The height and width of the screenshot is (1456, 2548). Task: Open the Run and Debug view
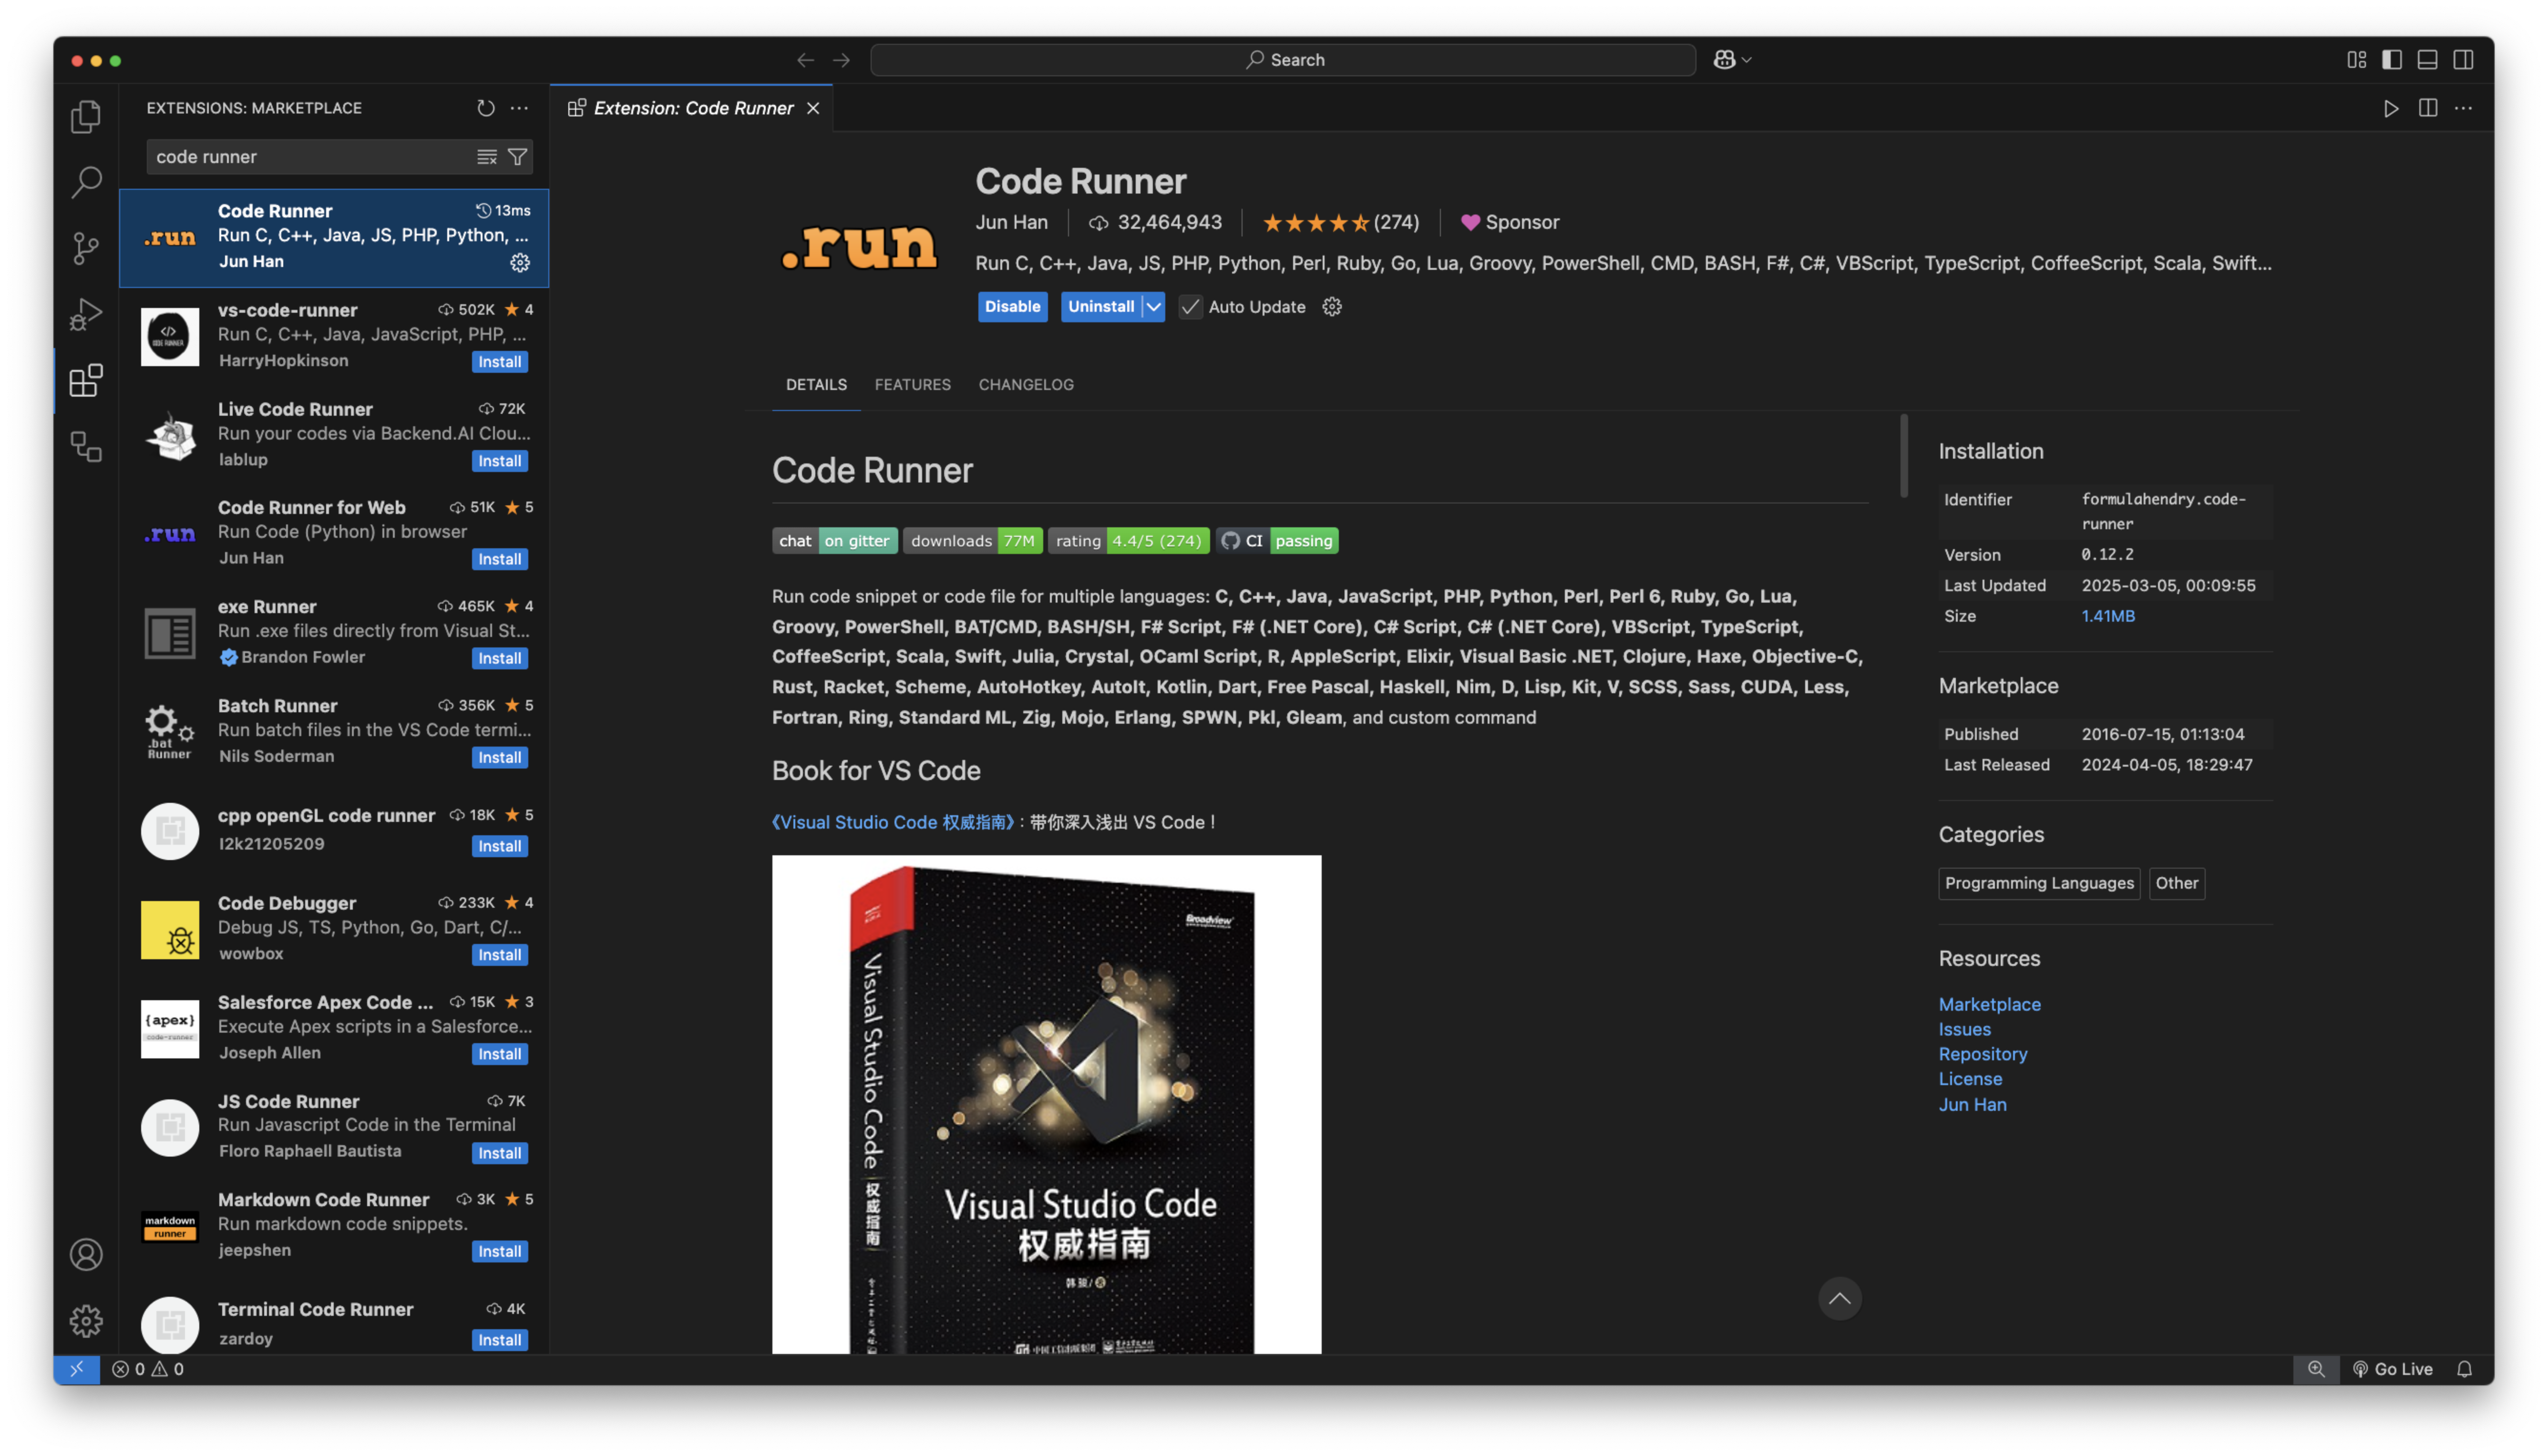(x=86, y=314)
